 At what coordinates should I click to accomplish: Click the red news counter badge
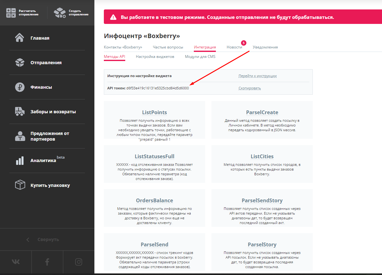244,43
